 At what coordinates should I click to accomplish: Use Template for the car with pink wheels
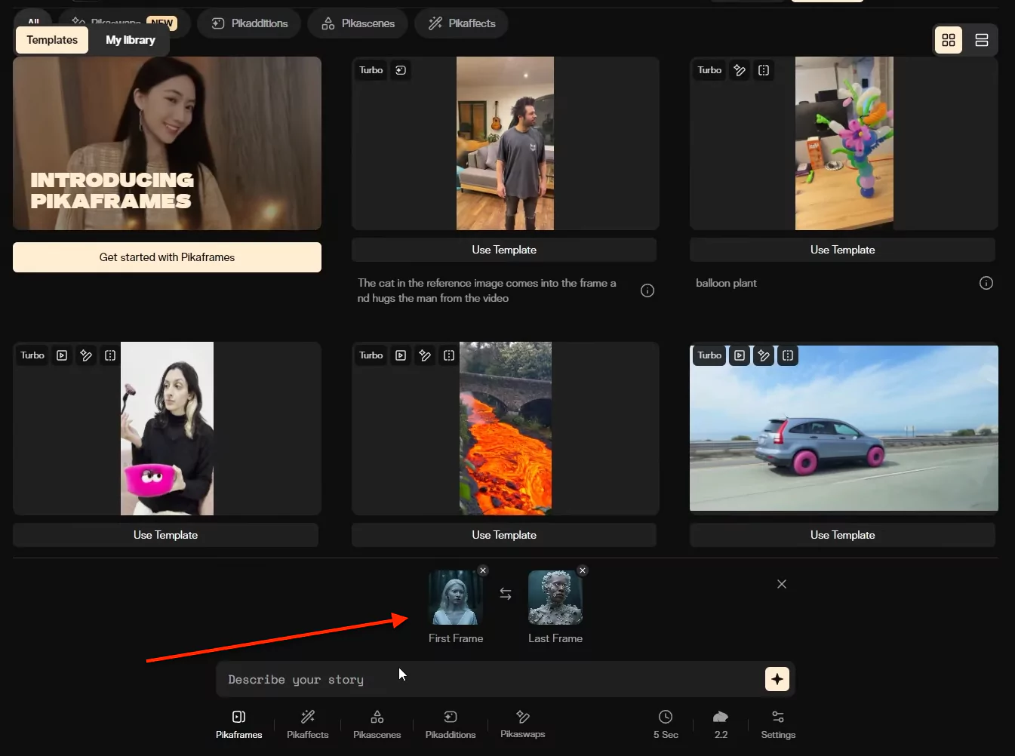[x=842, y=535]
